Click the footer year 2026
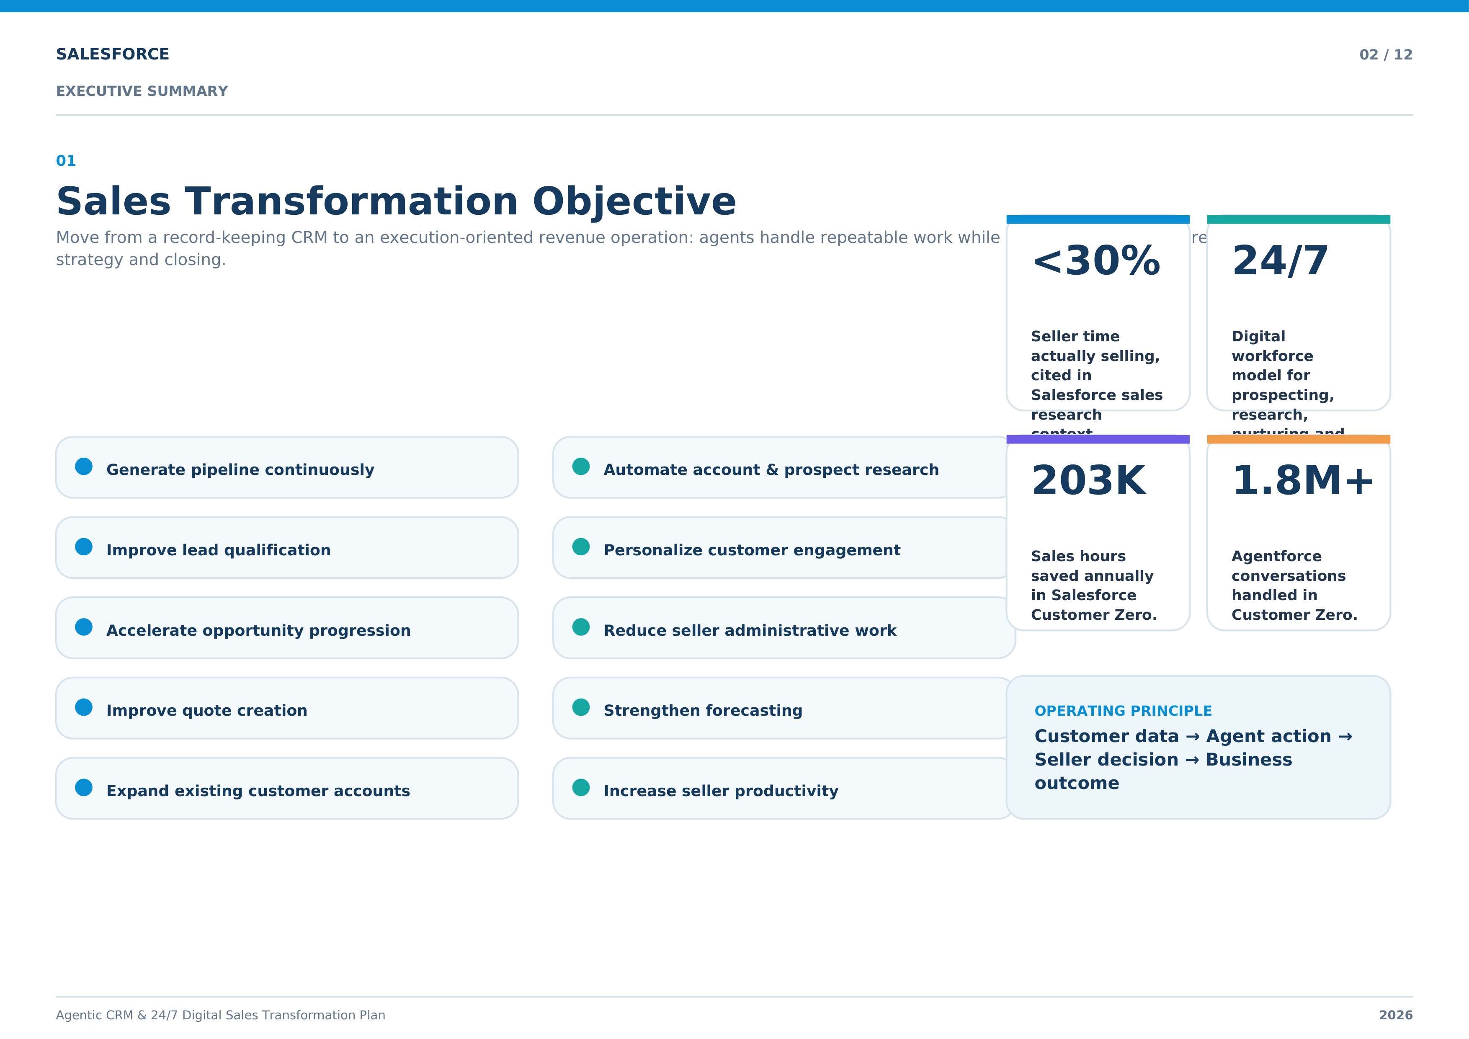1469x1039 pixels. pos(1396,1015)
